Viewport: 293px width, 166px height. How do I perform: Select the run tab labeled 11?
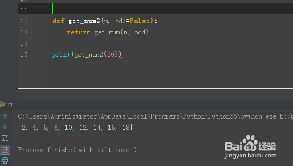point(7,105)
